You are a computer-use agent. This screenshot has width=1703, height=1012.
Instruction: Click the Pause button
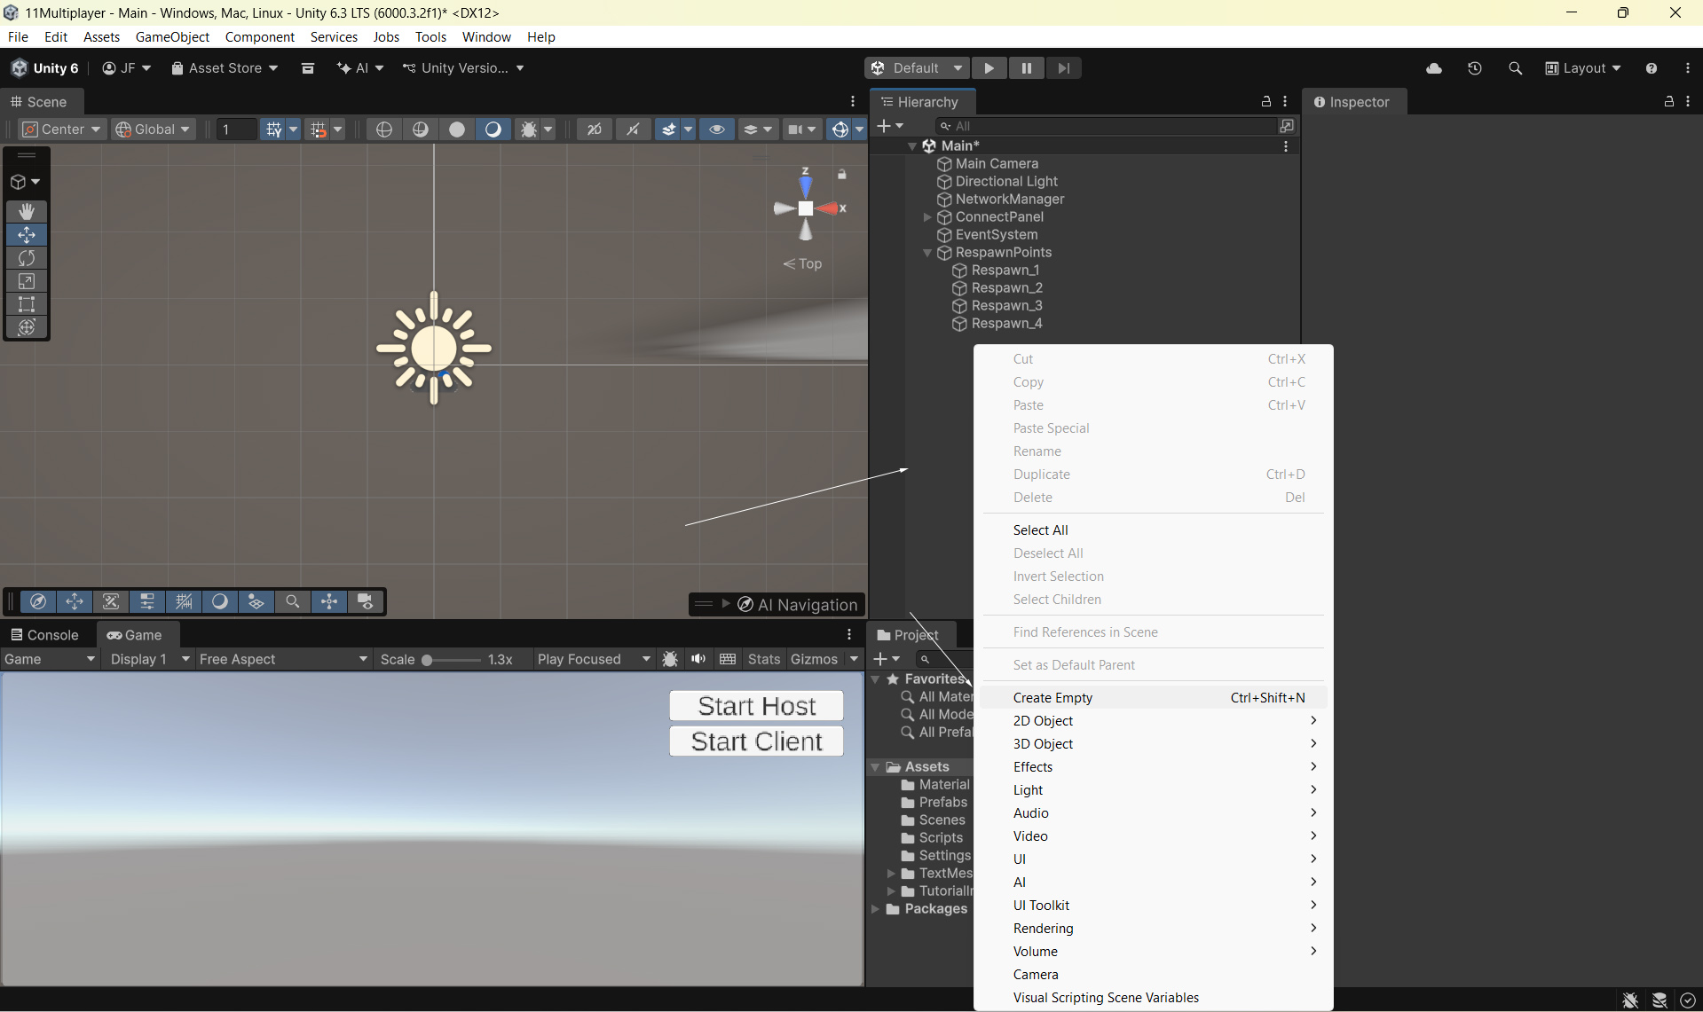tap(1026, 68)
